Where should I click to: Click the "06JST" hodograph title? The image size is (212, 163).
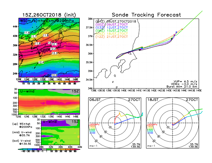[x=95, y=100]
